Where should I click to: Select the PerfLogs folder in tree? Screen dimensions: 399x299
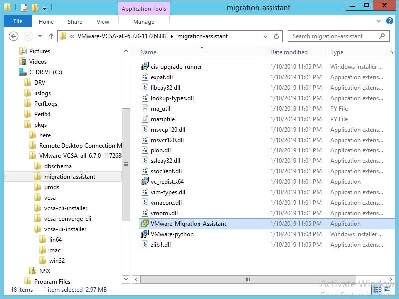click(x=46, y=104)
